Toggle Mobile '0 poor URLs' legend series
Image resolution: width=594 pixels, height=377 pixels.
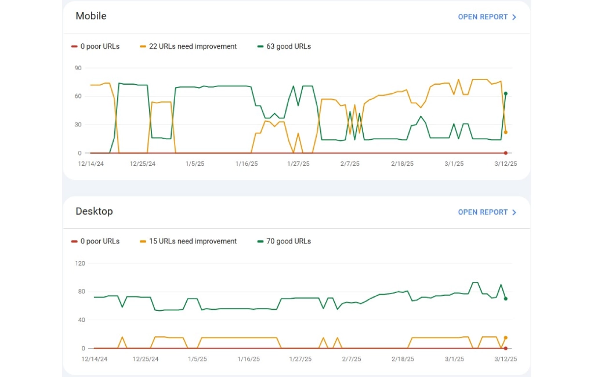(95, 46)
